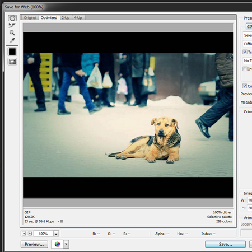The height and width of the screenshot is (252, 252).
Task: Click the Save... button
Action: [225, 244]
